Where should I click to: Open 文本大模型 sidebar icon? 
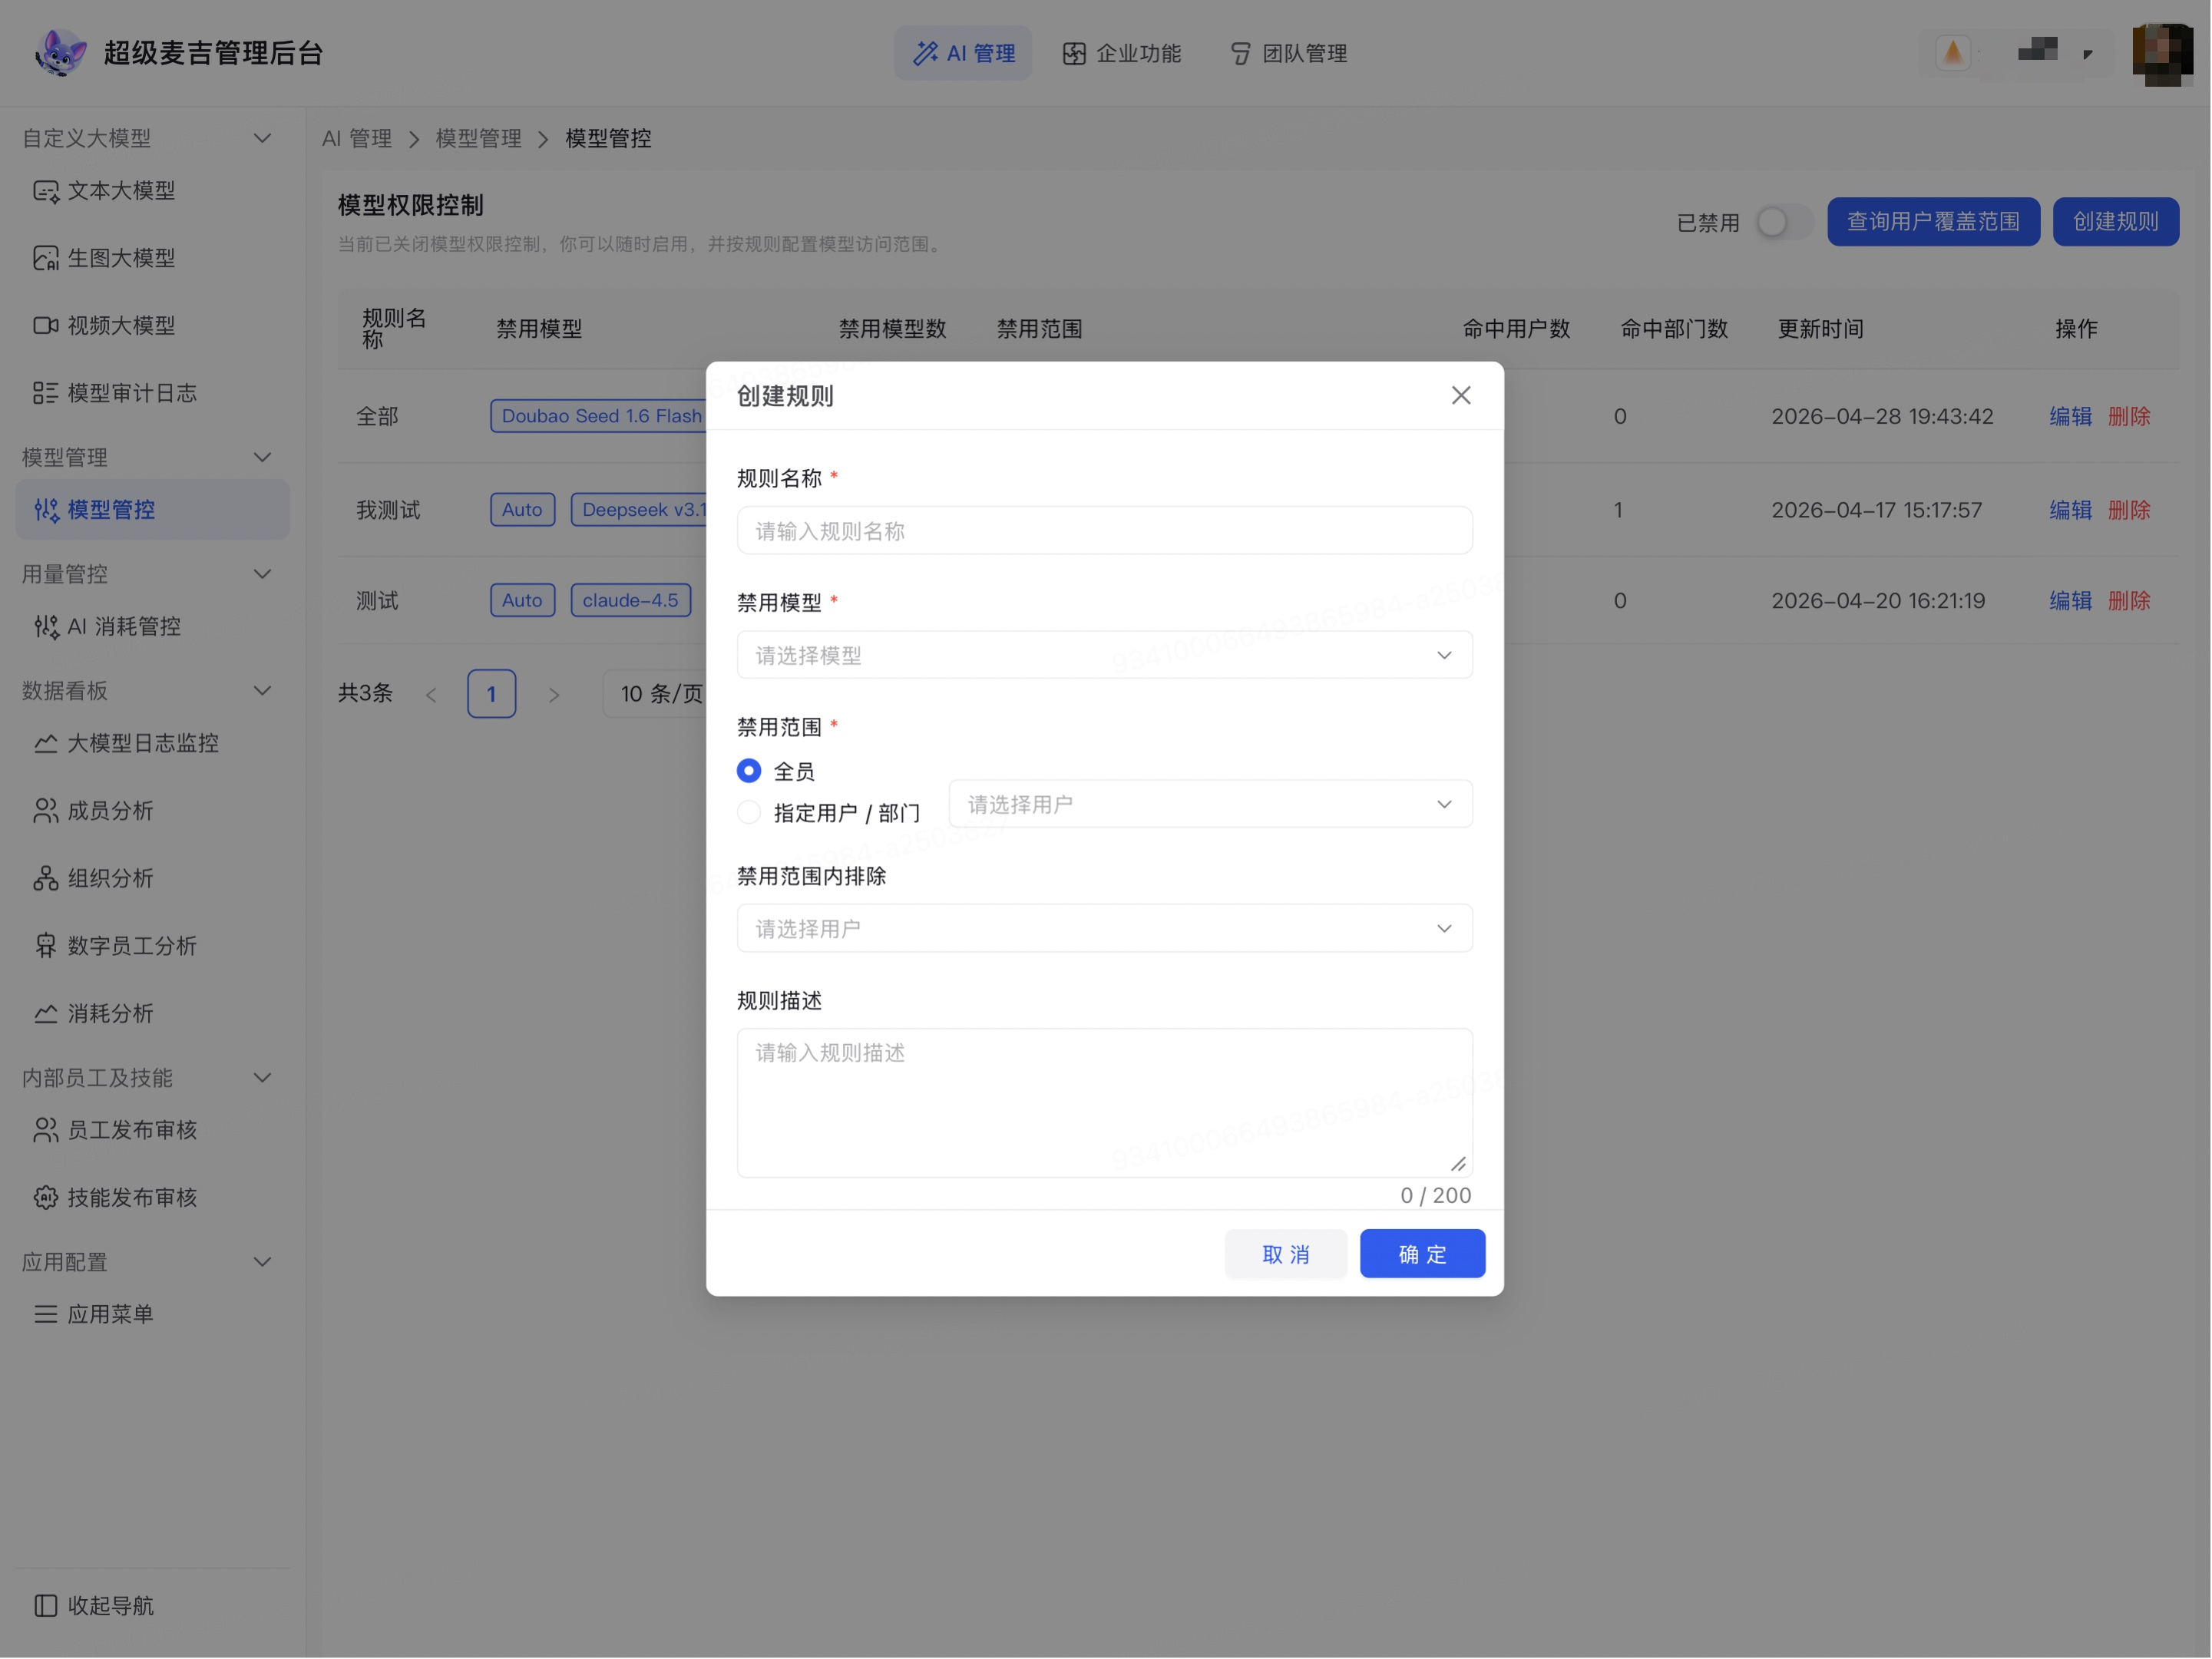click(46, 191)
